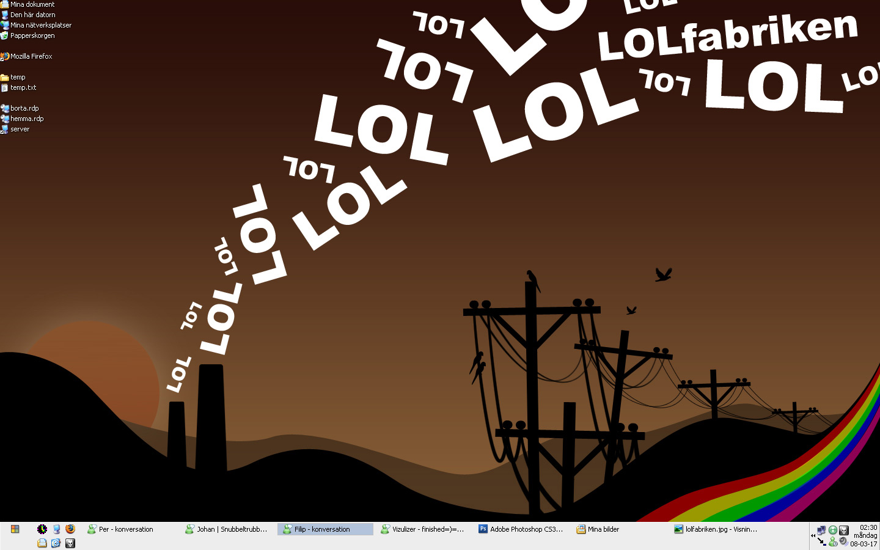Launch Firefox from quick launch bar
Viewport: 880px width, 550px height.
(70, 529)
